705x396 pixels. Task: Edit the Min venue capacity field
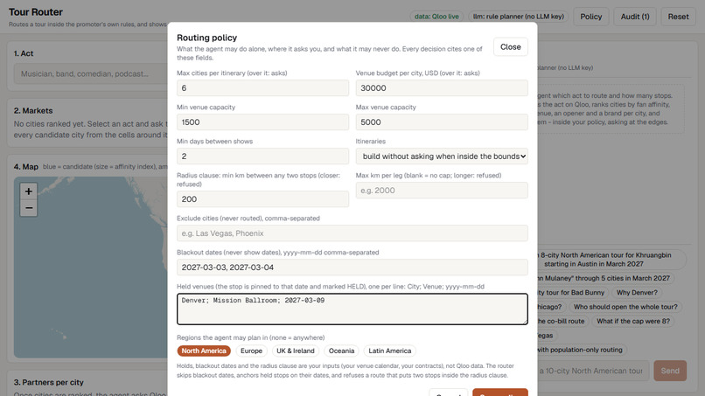[x=262, y=122]
